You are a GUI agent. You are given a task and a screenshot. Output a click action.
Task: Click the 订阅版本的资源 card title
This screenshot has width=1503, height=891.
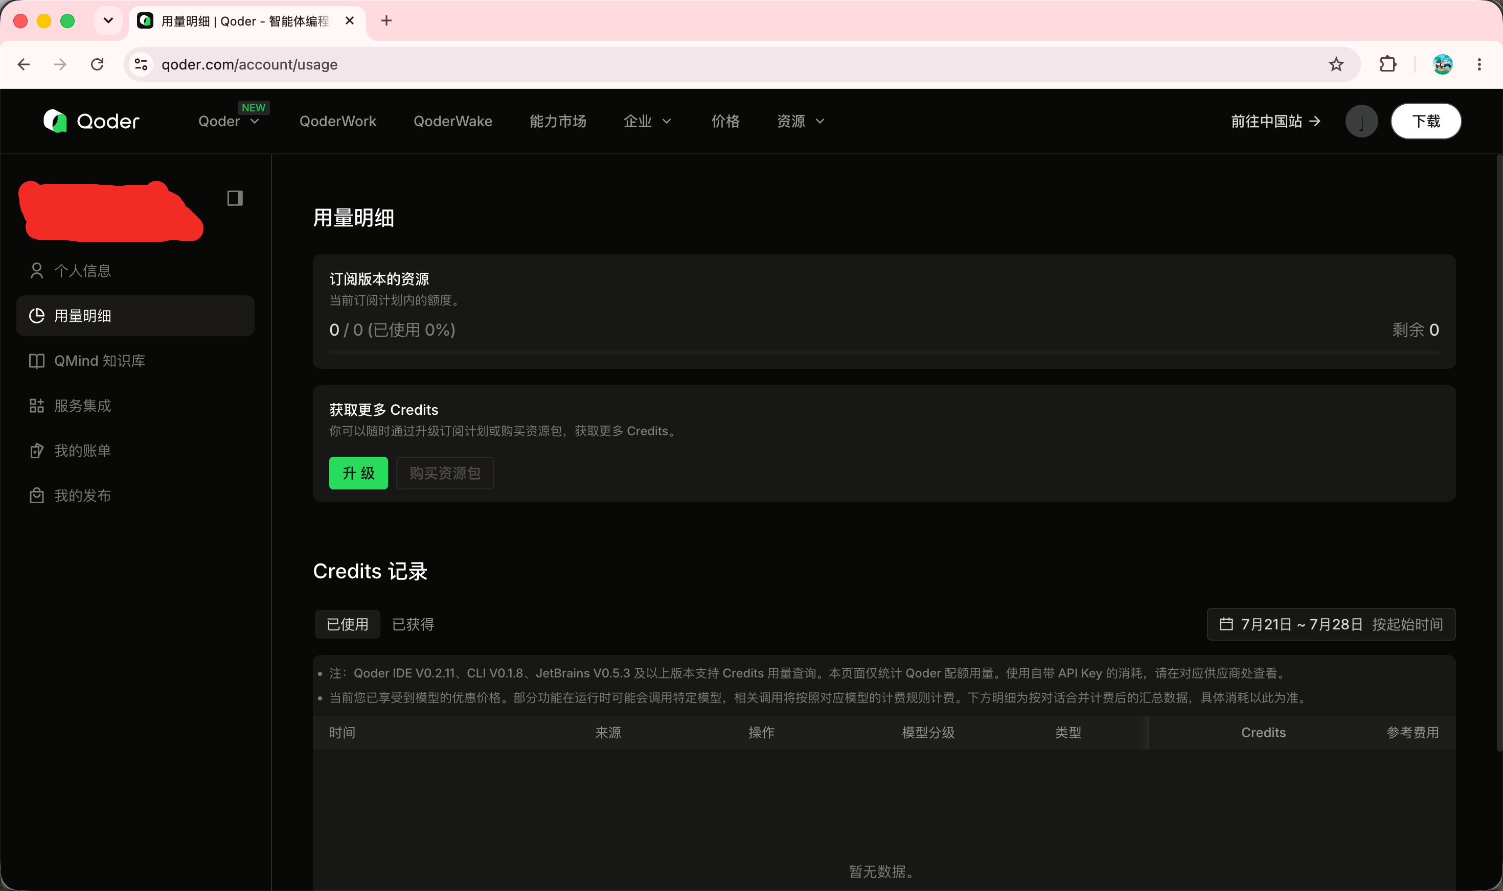tap(379, 279)
